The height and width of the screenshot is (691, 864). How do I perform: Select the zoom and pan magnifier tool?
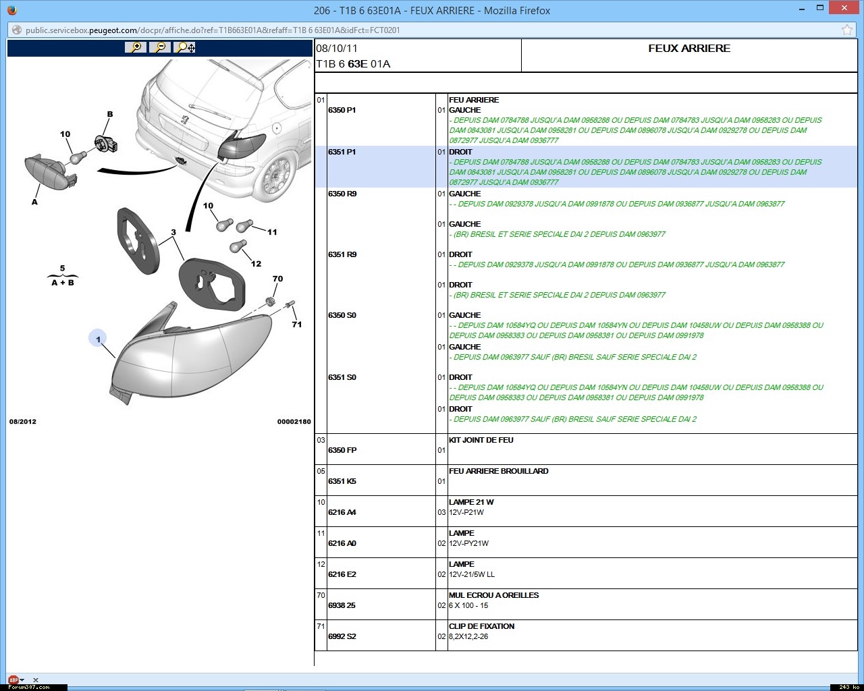coord(184,47)
